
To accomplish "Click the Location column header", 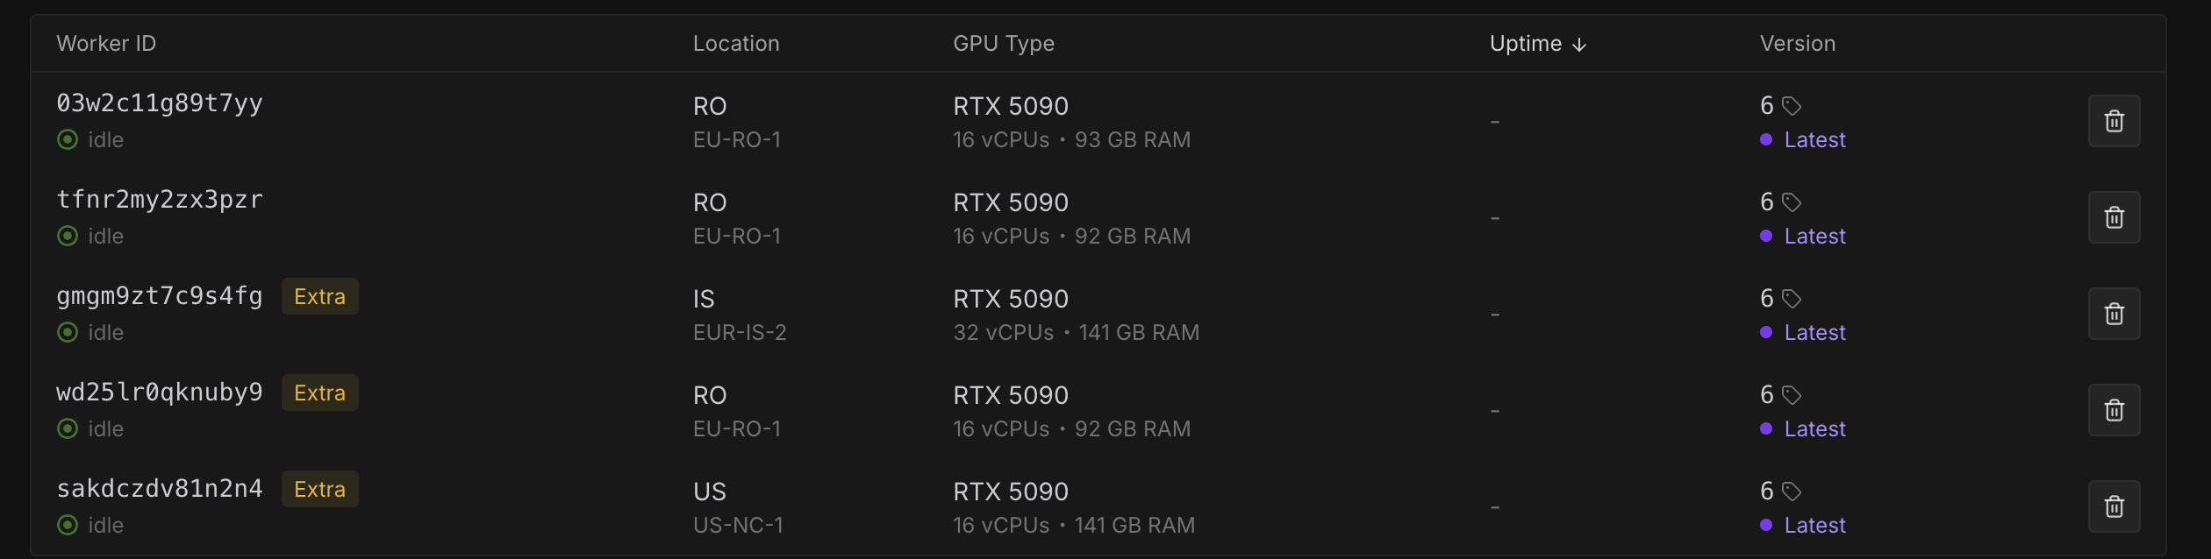I will 736,44.
